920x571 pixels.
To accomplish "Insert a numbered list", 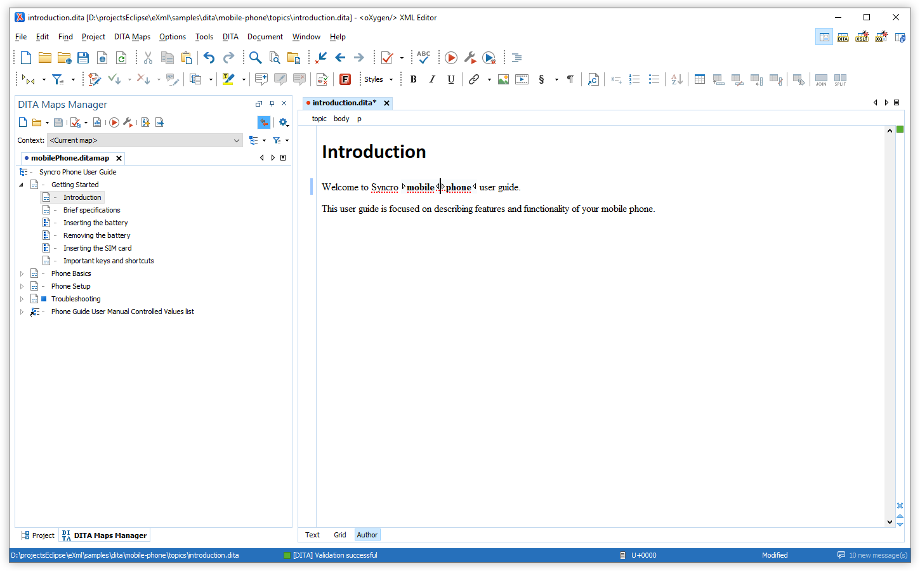I will coord(634,79).
